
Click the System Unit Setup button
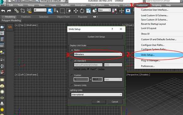click(x=97, y=37)
